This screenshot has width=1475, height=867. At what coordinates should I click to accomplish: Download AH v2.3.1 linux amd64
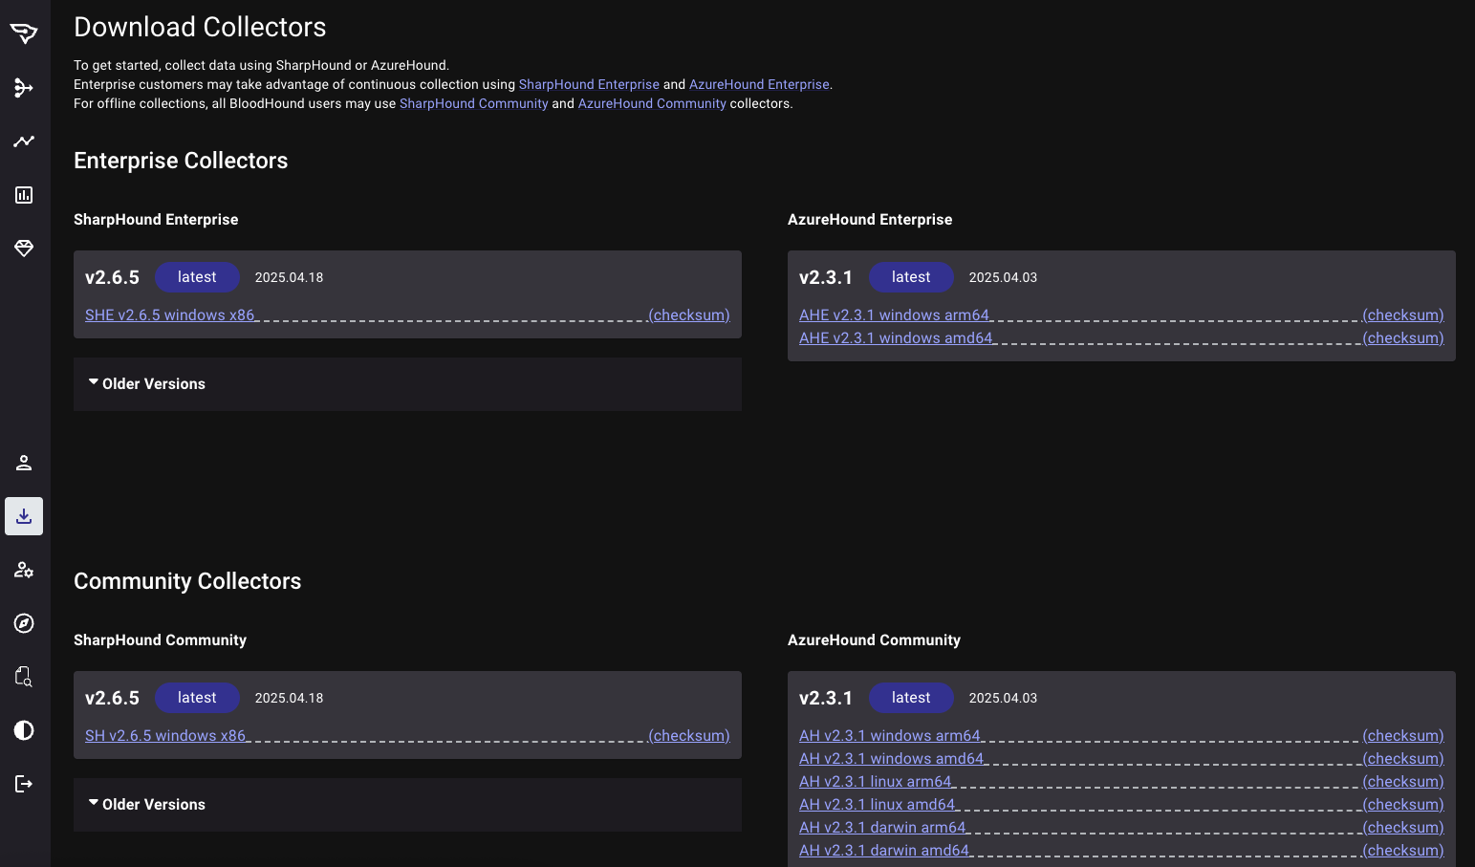point(878,804)
